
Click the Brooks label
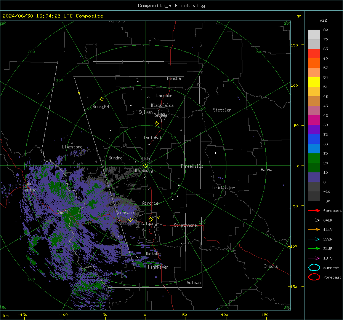pyautogui.click(x=271, y=266)
